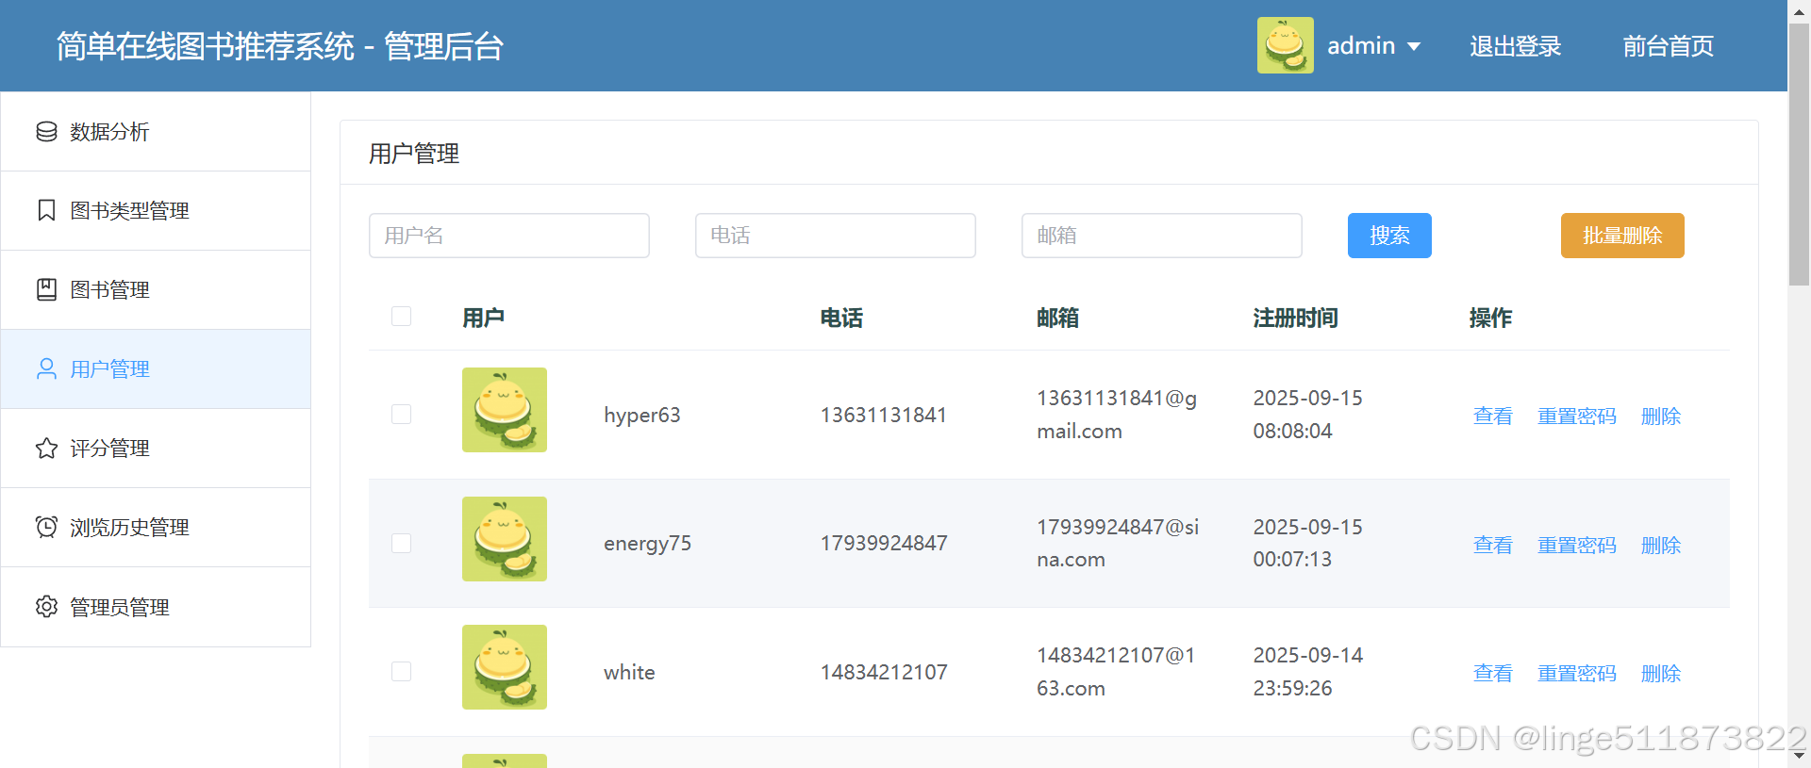The width and height of the screenshot is (1811, 768).
Task: Click the scrollbar up arrow
Action: pos(1799,10)
